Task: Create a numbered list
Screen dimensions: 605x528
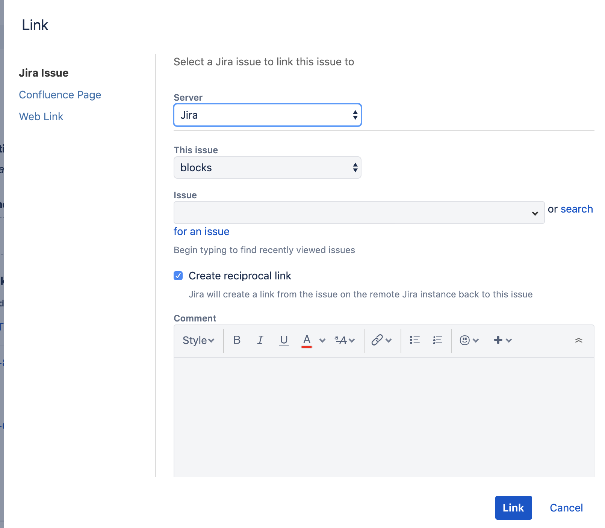Action: click(x=437, y=340)
